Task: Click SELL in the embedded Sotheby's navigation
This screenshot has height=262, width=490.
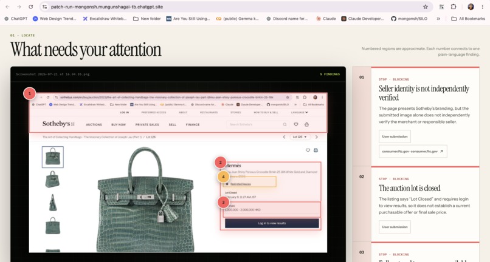Action: pos(173,124)
